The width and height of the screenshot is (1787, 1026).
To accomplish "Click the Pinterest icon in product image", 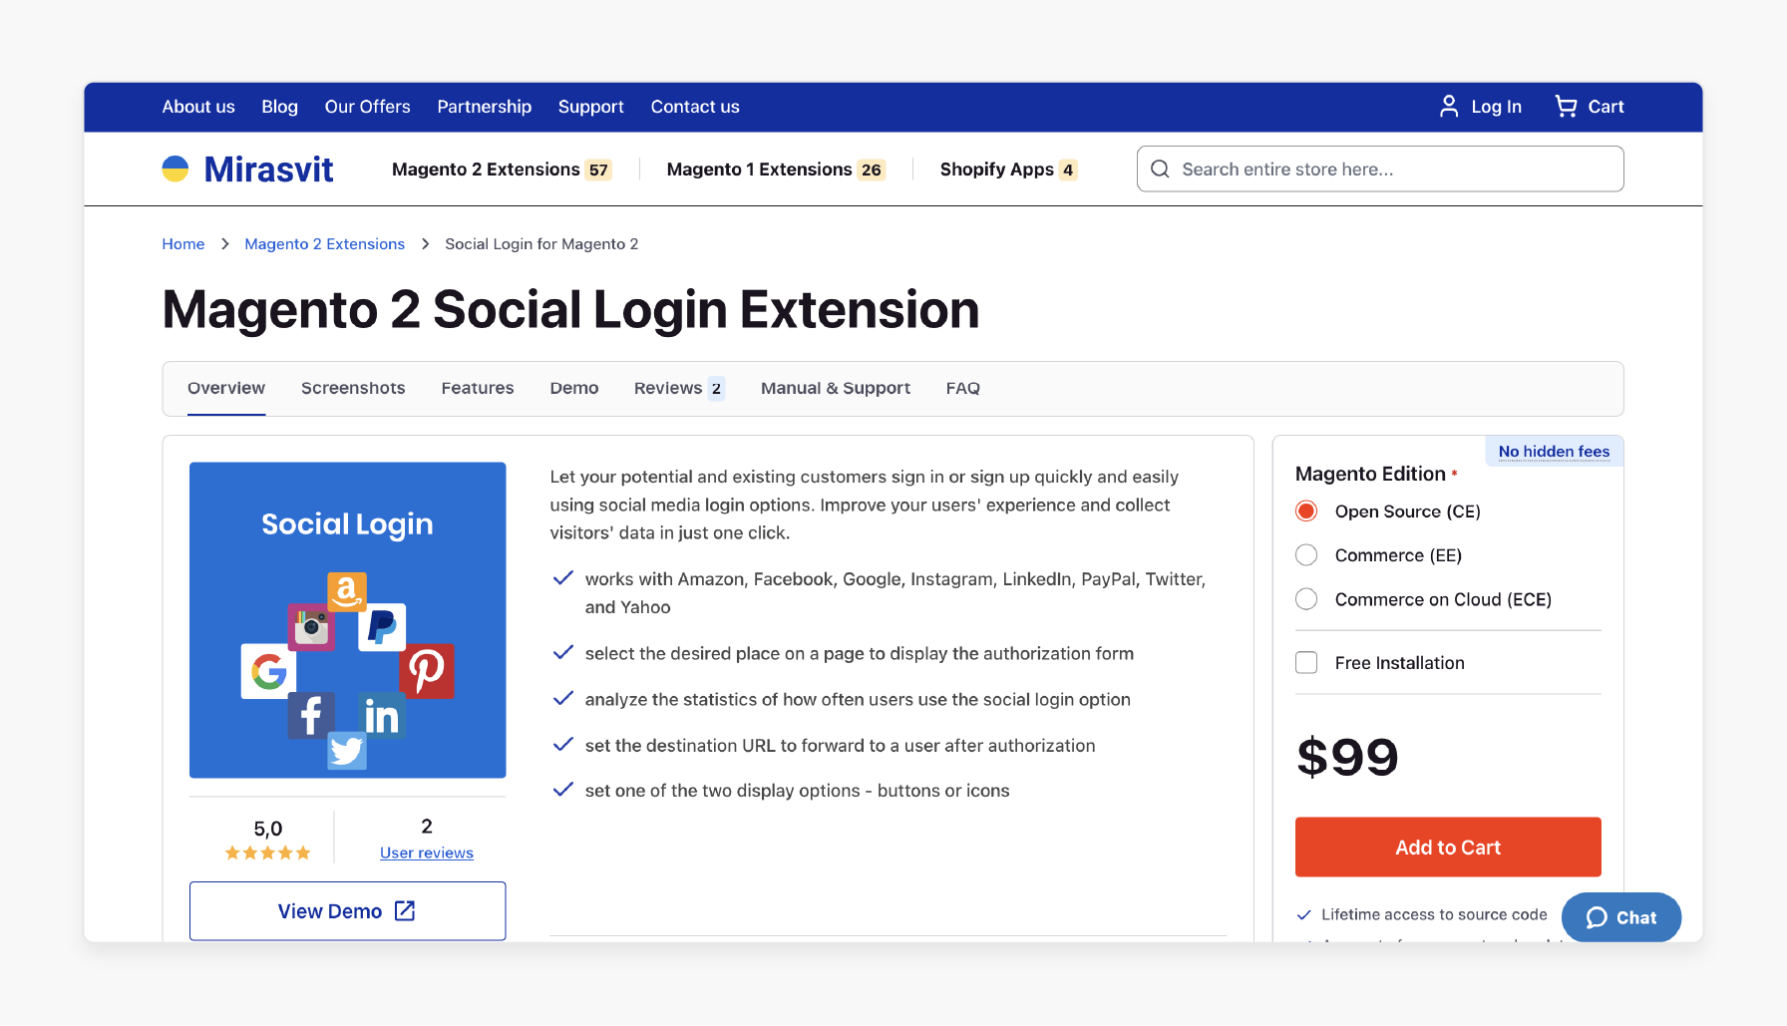I will coord(427,670).
